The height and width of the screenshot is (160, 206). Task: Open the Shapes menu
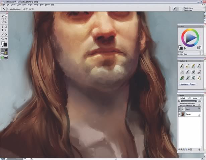tap(30, 5)
